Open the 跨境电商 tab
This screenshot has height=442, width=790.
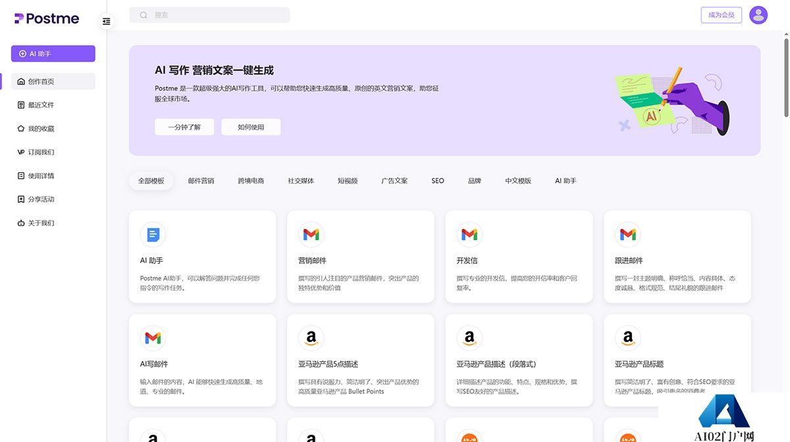251,181
